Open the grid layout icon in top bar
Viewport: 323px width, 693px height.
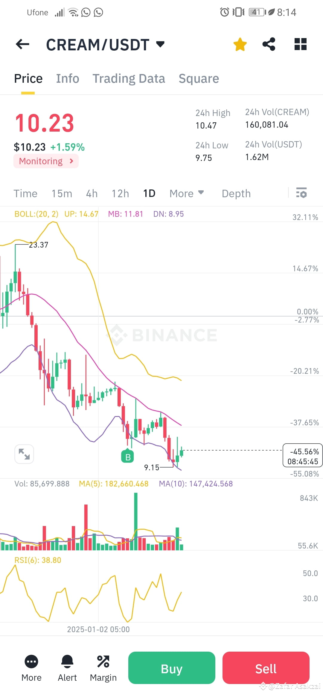300,44
